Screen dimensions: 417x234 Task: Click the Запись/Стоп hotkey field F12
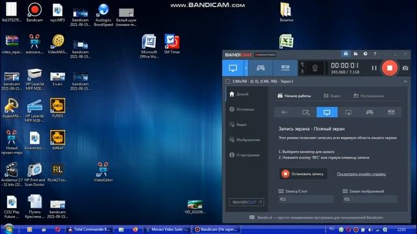click(306, 199)
